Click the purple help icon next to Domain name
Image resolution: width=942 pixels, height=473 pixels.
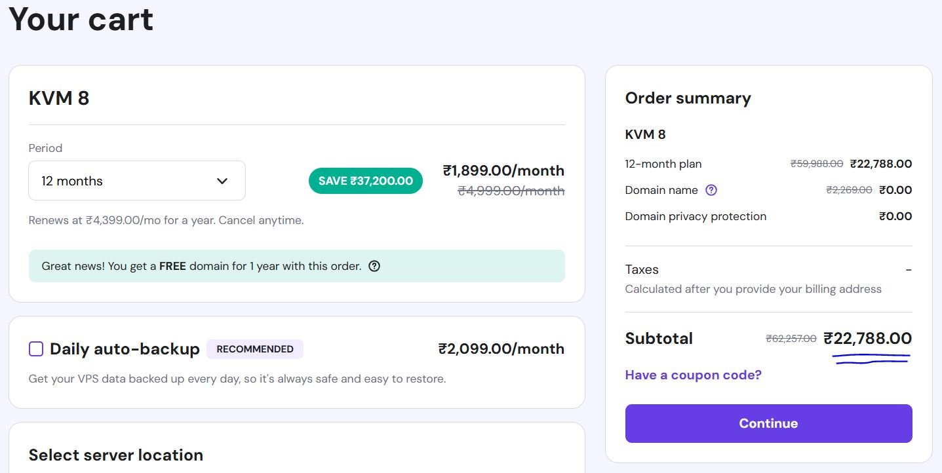pos(711,190)
